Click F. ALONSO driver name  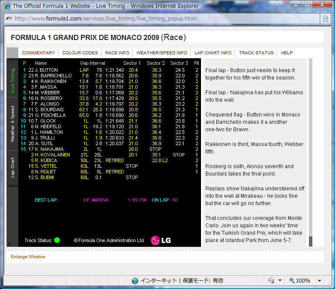pyautogui.click(x=47, y=104)
